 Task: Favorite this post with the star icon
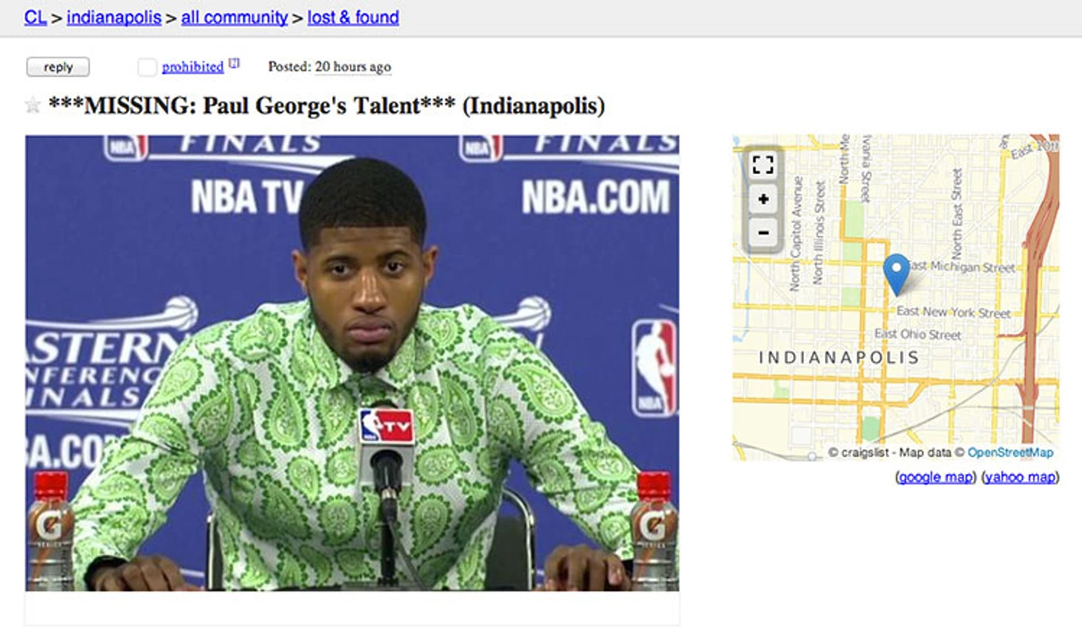[x=33, y=105]
